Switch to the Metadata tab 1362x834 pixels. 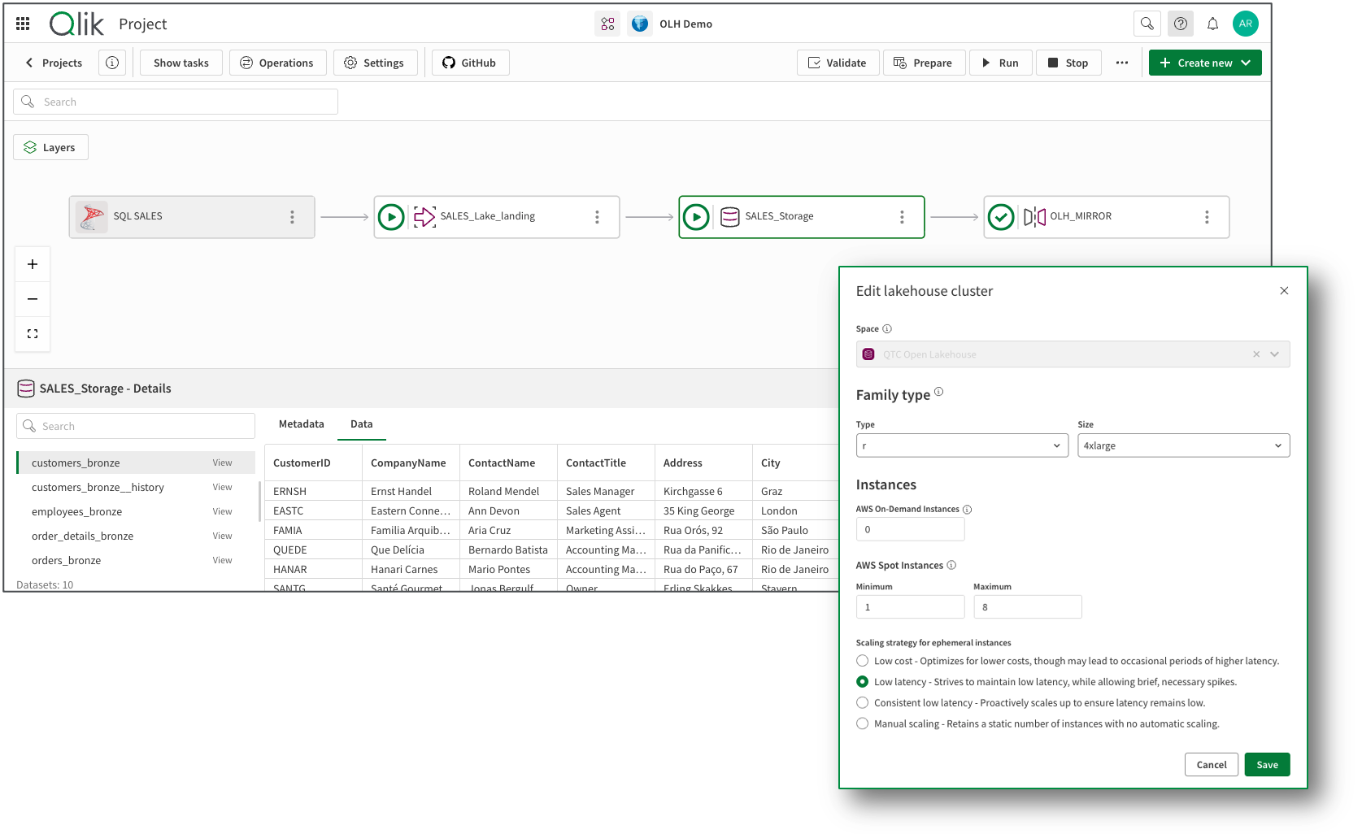[x=301, y=424]
